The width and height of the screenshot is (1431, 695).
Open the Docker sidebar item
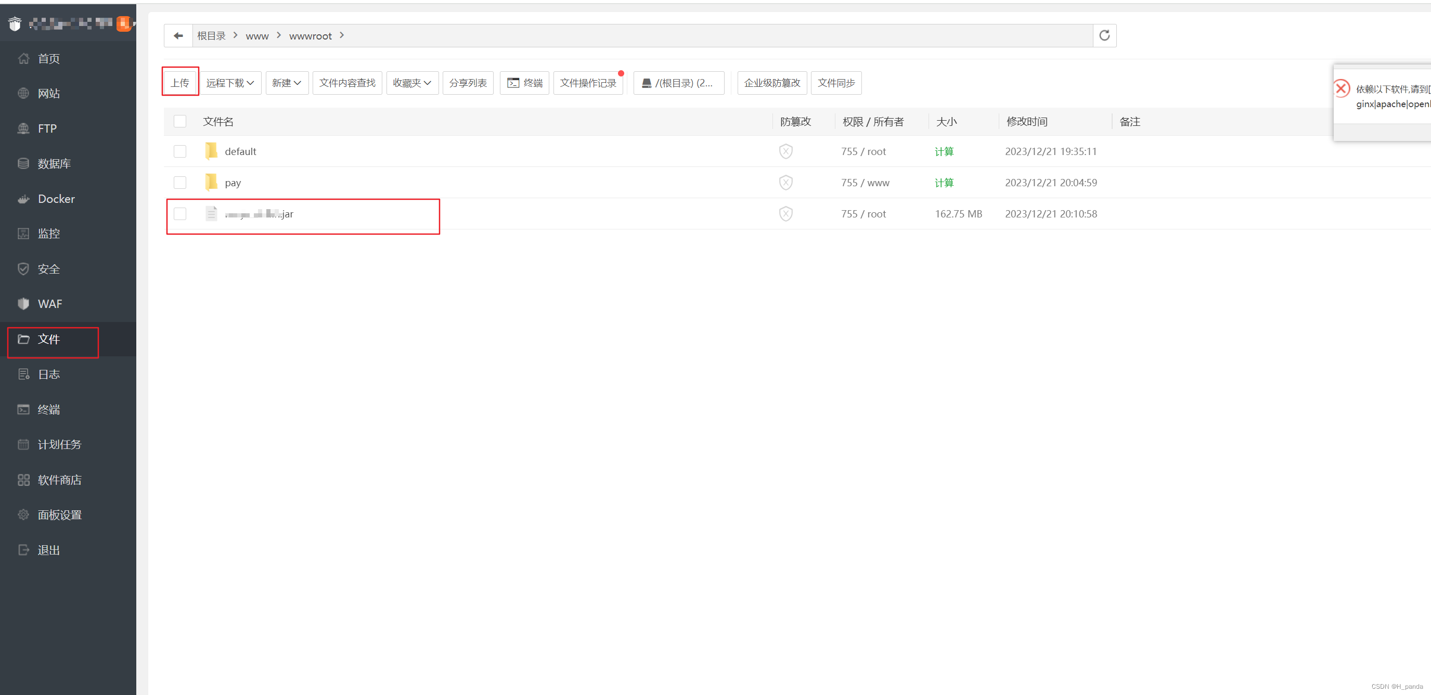point(56,199)
